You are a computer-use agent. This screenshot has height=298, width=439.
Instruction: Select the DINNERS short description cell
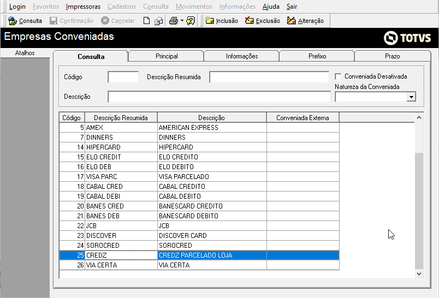pos(121,138)
